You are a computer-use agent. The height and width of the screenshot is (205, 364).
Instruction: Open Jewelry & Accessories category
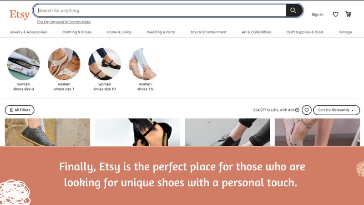point(28,32)
